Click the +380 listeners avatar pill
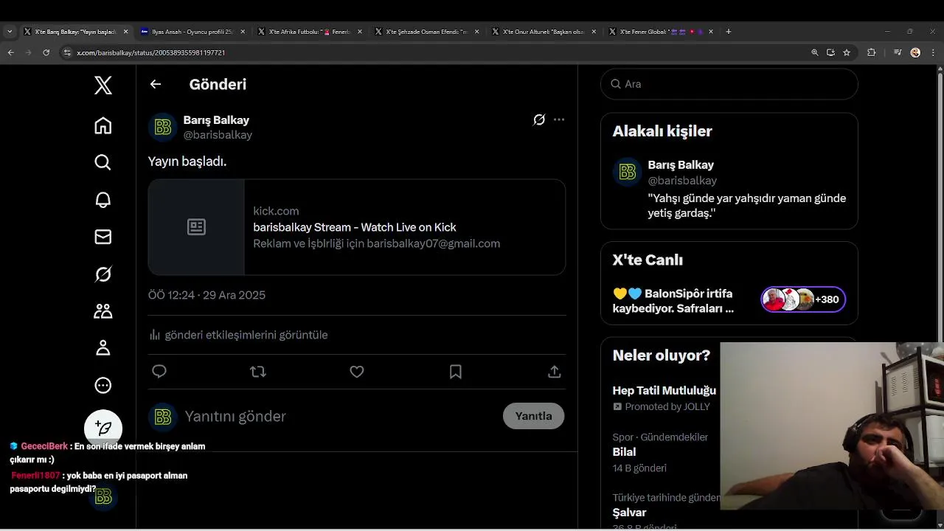Screen dimensions: 944x531 (803, 299)
